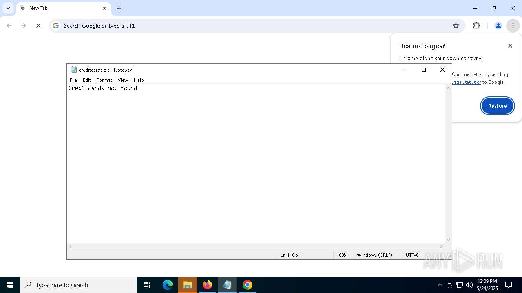The image size is (522, 293).
Task: Select the New Tab tab
Action: 63,8
